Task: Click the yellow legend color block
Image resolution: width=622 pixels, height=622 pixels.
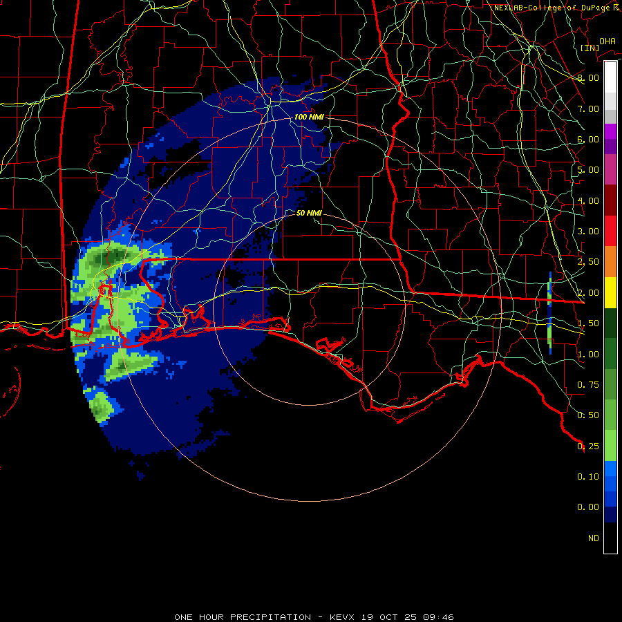Action: pyautogui.click(x=610, y=292)
